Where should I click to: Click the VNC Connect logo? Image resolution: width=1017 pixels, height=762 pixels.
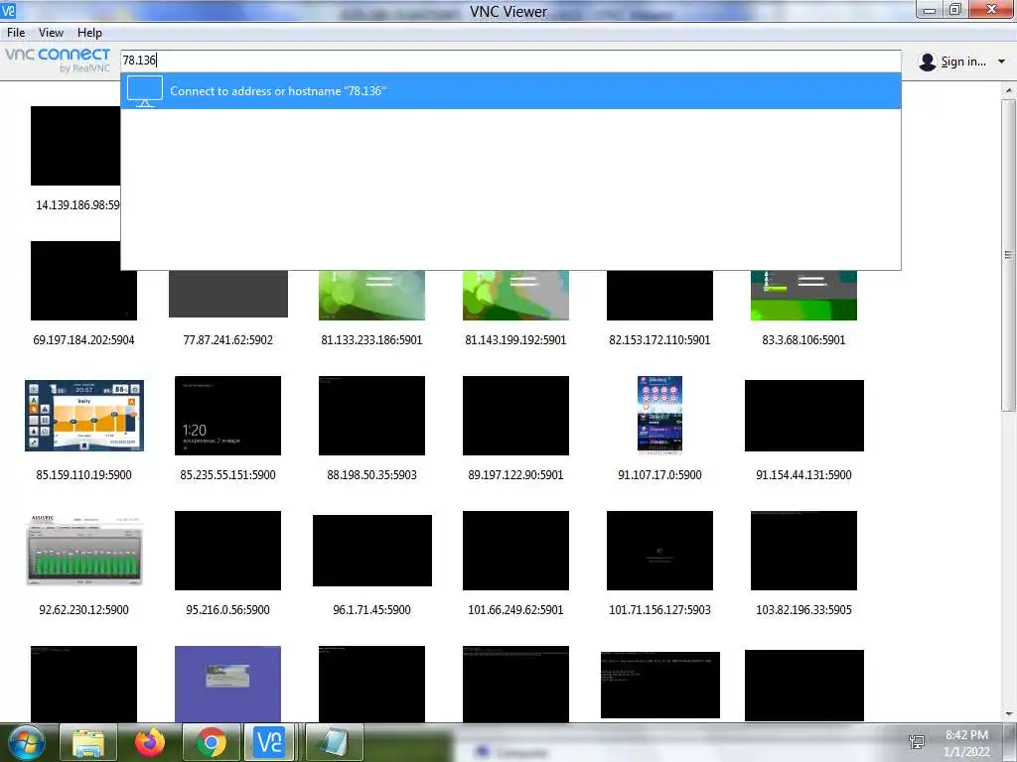coord(59,60)
